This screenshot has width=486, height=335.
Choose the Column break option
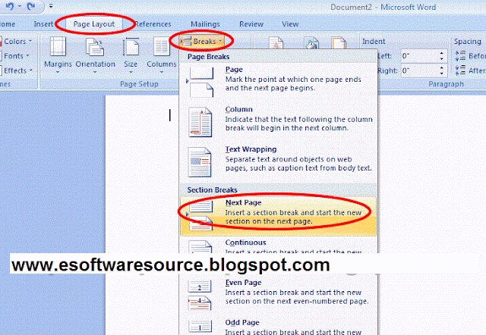279,123
